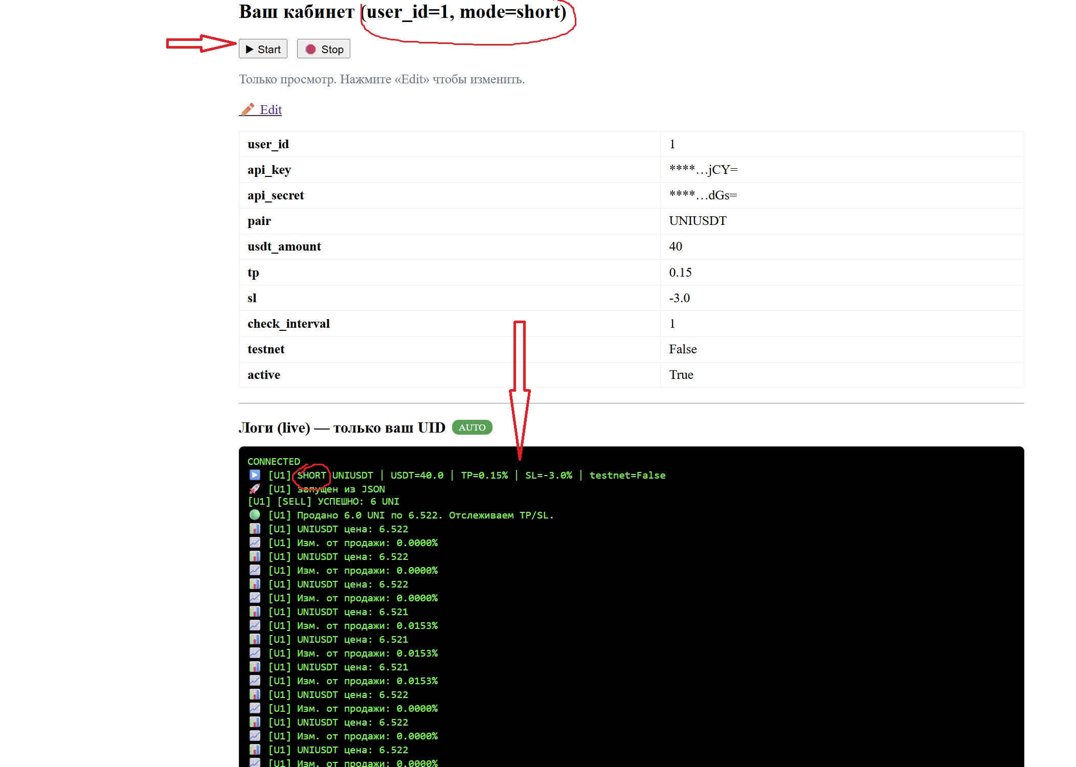
Task: Click the blue play icon in SHORT log line
Action: coord(255,475)
